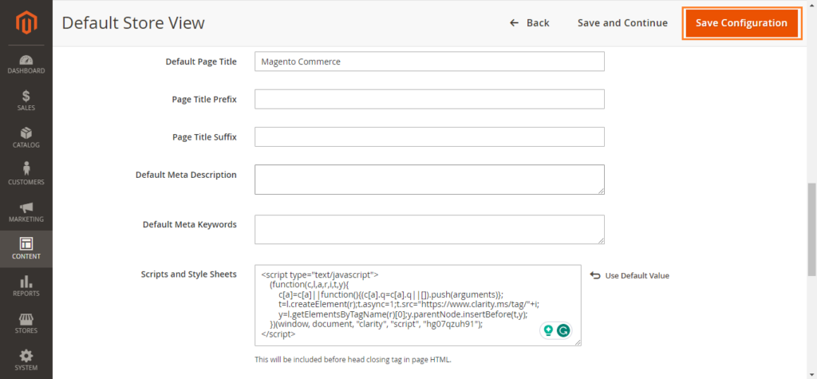Click the page vertical scrollbar thumb
Screen dimensions: 817x379
811,229
